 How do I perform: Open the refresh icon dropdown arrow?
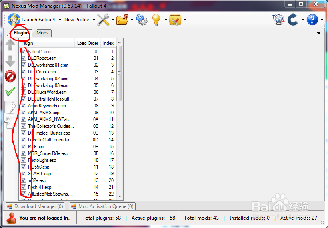click(303, 20)
